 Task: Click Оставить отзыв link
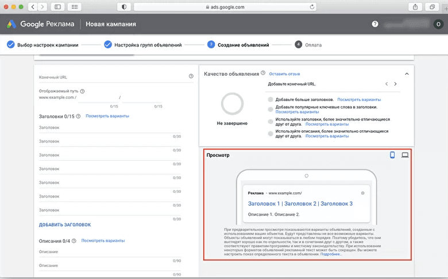click(x=284, y=74)
